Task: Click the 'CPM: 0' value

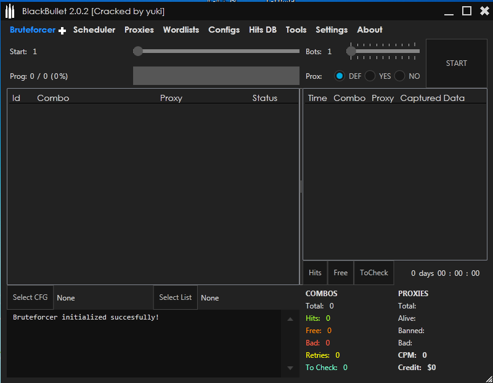Action: pyautogui.click(x=412, y=355)
